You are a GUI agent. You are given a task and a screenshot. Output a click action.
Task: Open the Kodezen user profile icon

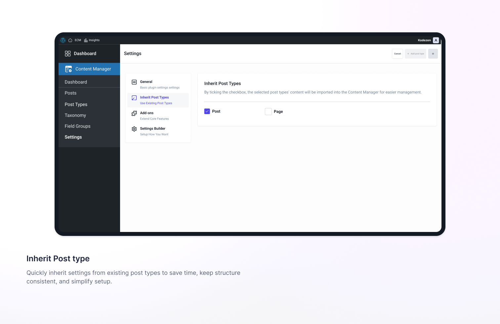(436, 40)
